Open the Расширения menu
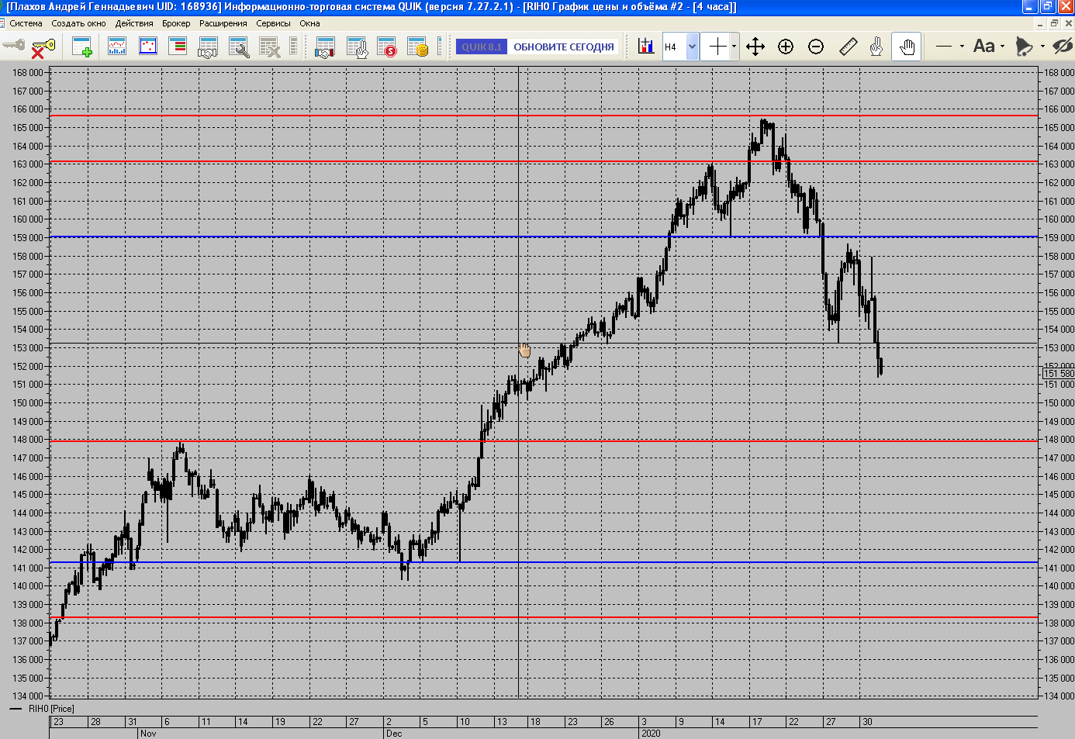Image resolution: width=1075 pixels, height=739 pixels. (x=223, y=23)
